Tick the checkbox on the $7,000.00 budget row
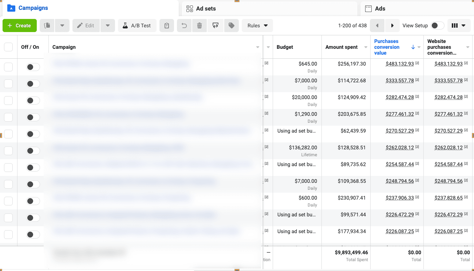Viewport: 474px width, 271px height. (8, 84)
